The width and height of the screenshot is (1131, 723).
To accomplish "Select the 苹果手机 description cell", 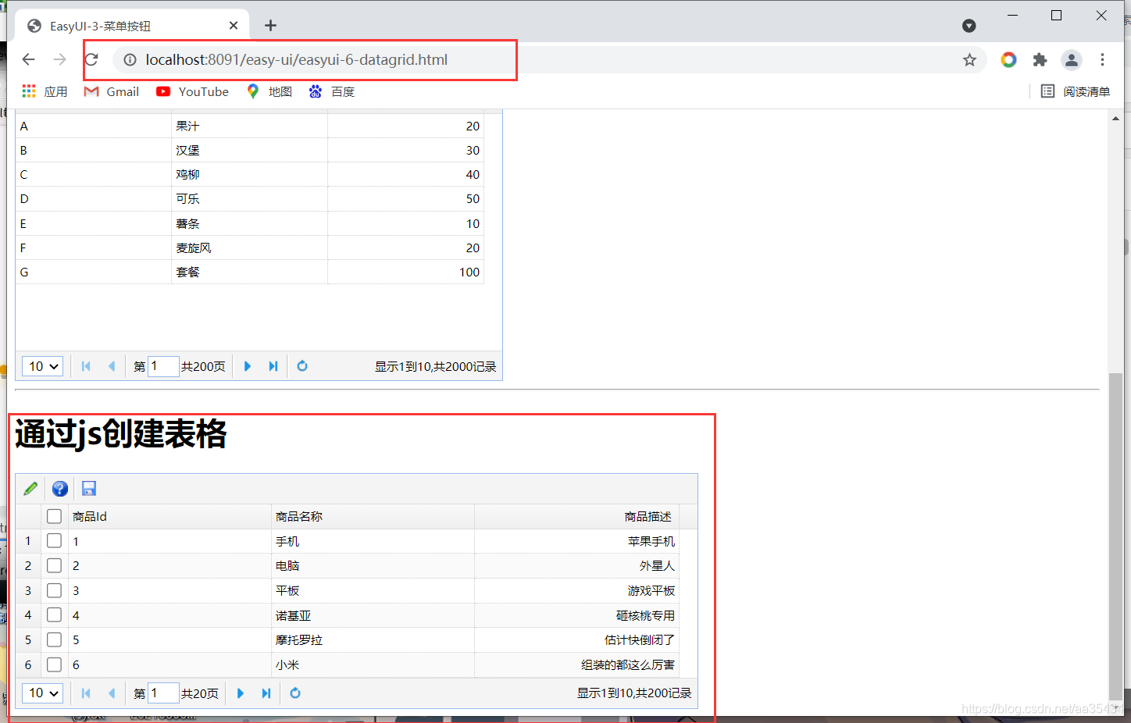I will pyautogui.click(x=576, y=541).
